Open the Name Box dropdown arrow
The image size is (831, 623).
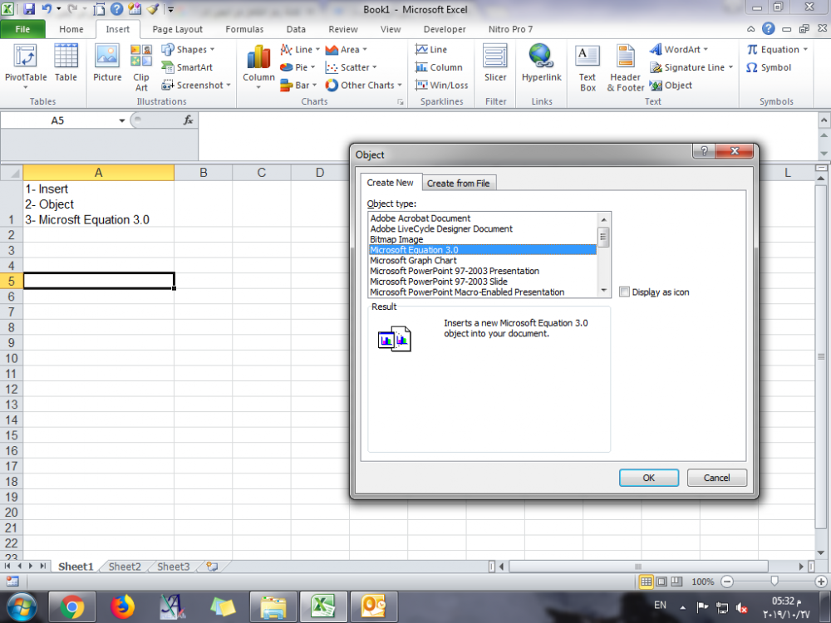point(122,120)
